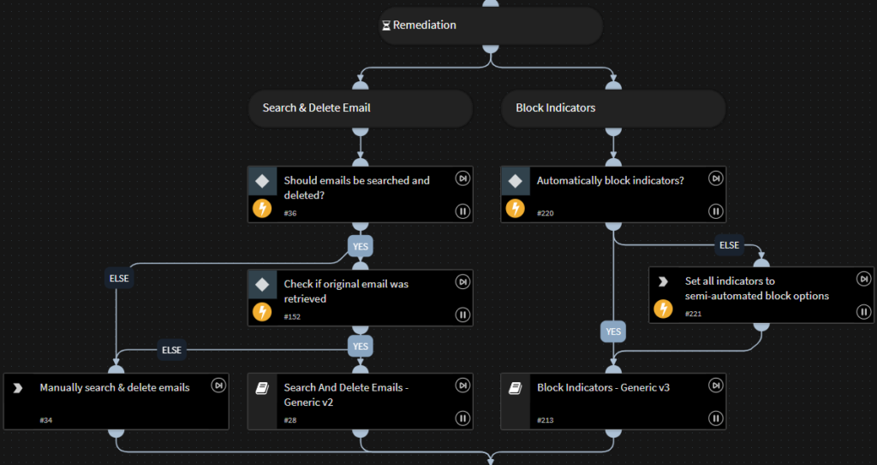Viewport: 877px width, 465px height.
Task: Click skip icon on 'Search And Delete Emails' task
Action: tap(462, 386)
